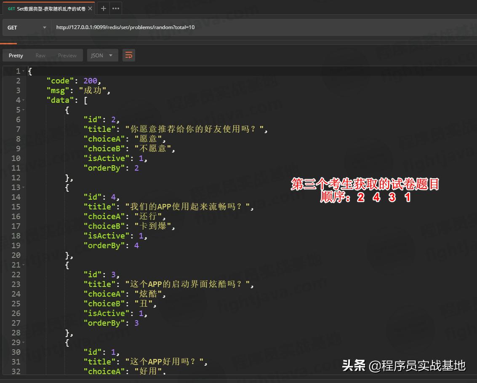Close the Set数据类型 request tab
The image size is (477, 383).
point(90,8)
